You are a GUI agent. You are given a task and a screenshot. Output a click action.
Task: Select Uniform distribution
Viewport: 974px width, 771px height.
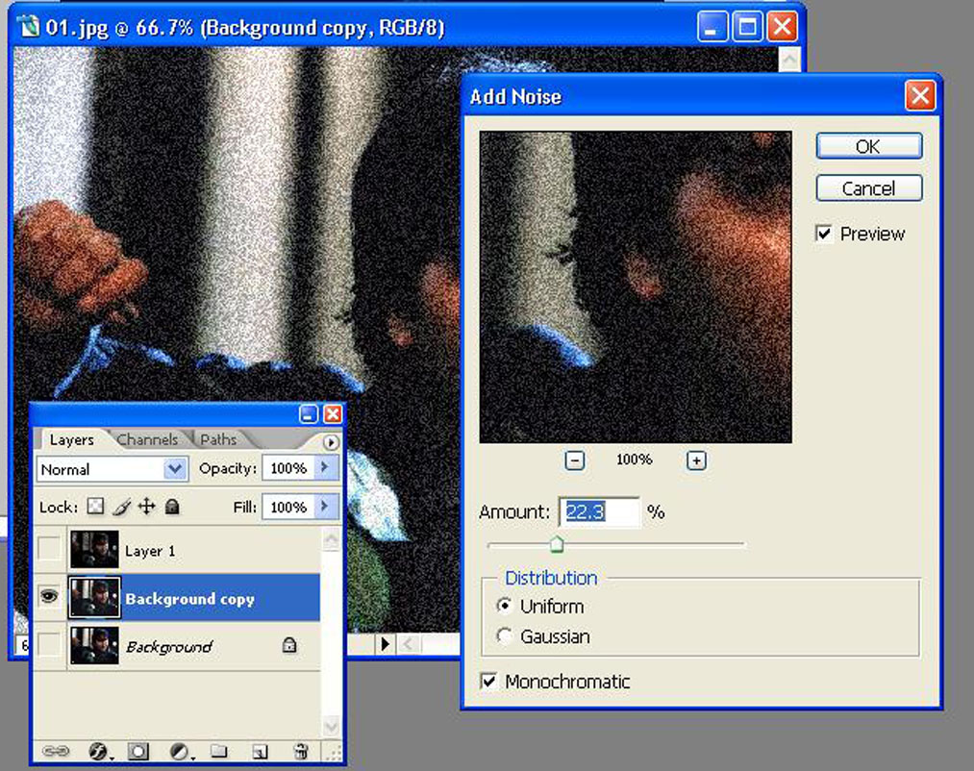click(x=505, y=606)
